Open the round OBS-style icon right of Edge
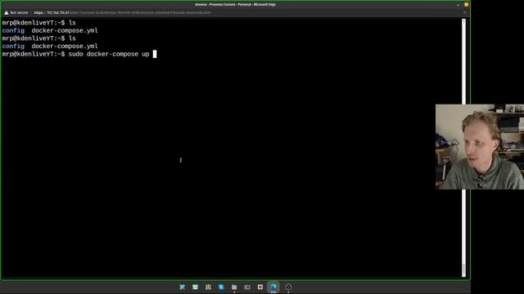The image size is (524, 294). pyautogui.click(x=288, y=287)
